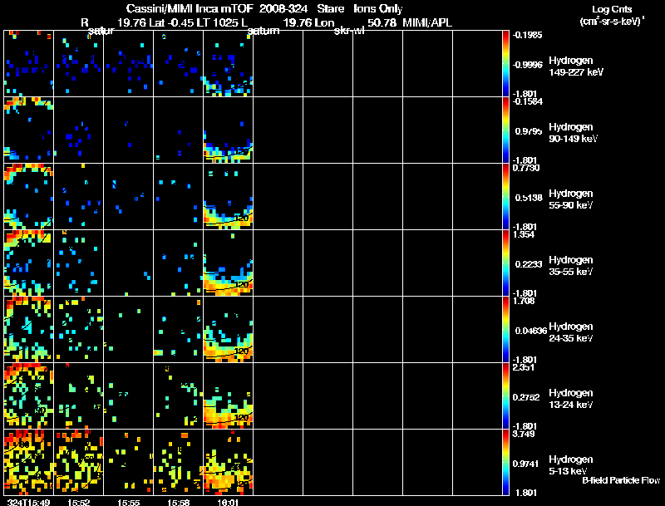Click the Hydrogen 55-90 keV color bar
The width and height of the screenshot is (665, 506).
pyautogui.click(x=505, y=197)
